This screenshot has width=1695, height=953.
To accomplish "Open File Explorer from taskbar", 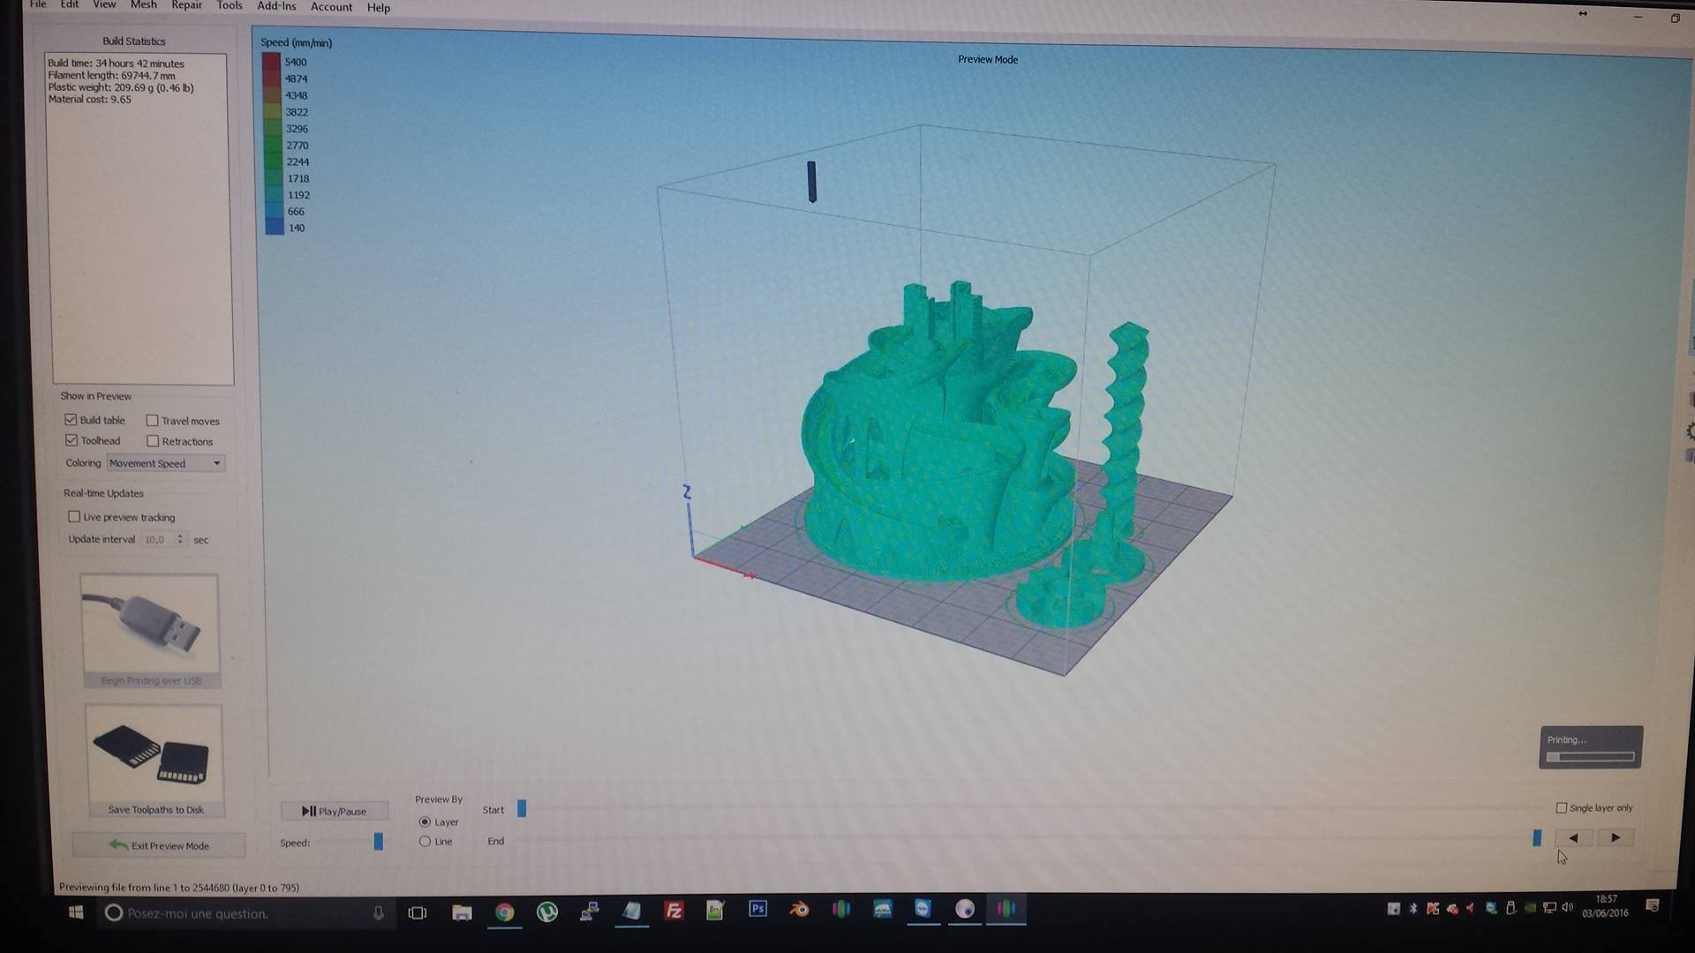I will point(462,912).
